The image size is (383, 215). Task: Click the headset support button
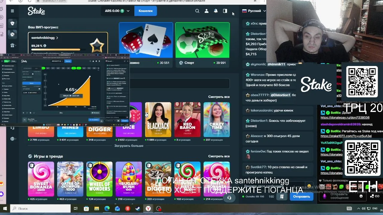pos(229,198)
